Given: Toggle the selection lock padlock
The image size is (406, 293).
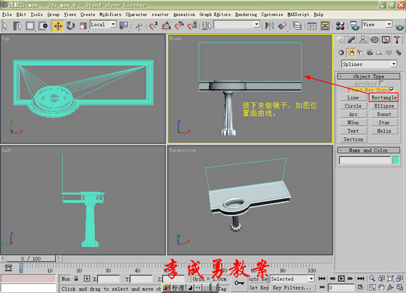Looking at the screenshot, I should (x=76, y=278).
